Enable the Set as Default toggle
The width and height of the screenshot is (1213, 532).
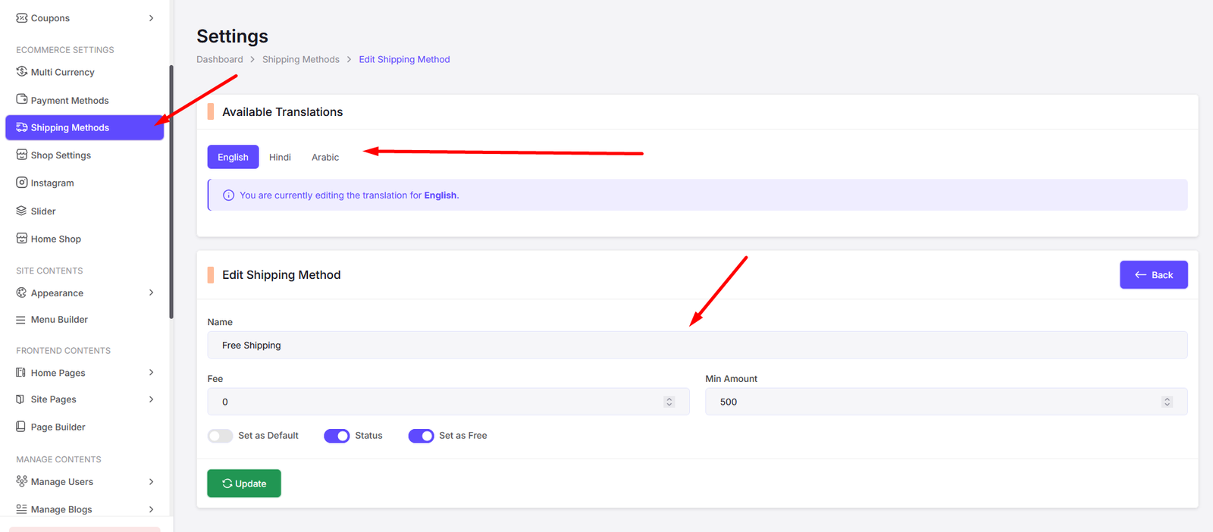(x=220, y=436)
